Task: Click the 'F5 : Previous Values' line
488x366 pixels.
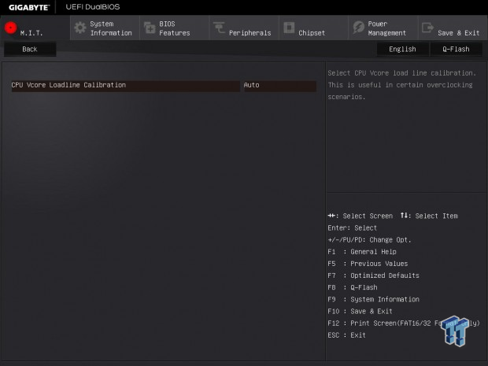Action: 368,264
